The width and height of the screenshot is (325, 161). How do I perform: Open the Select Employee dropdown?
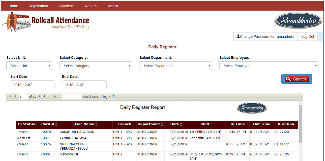click(269, 66)
